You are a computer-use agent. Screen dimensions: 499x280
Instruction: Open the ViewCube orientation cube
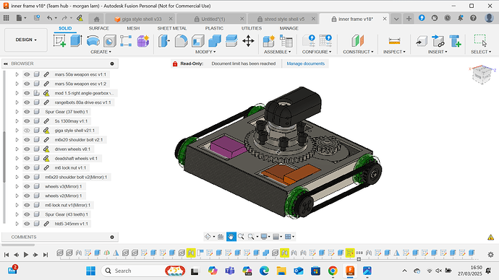click(482, 74)
